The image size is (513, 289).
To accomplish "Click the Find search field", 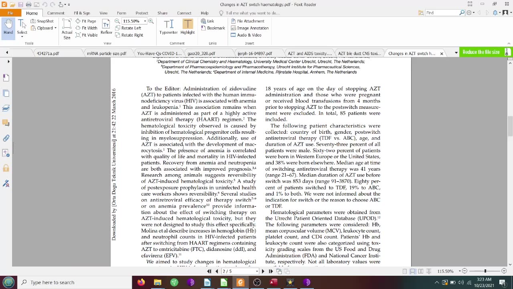I will coord(442,13).
